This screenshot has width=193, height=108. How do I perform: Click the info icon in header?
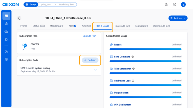pyautogui.click(x=174, y=4)
